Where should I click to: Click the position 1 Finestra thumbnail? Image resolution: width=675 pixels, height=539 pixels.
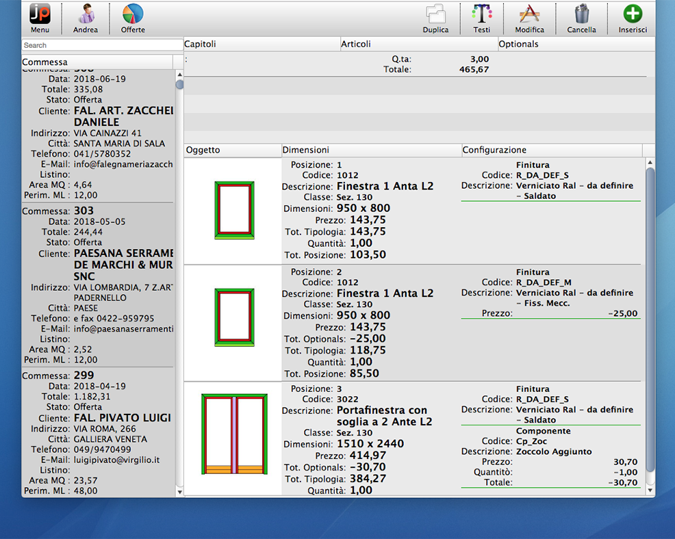(x=234, y=210)
